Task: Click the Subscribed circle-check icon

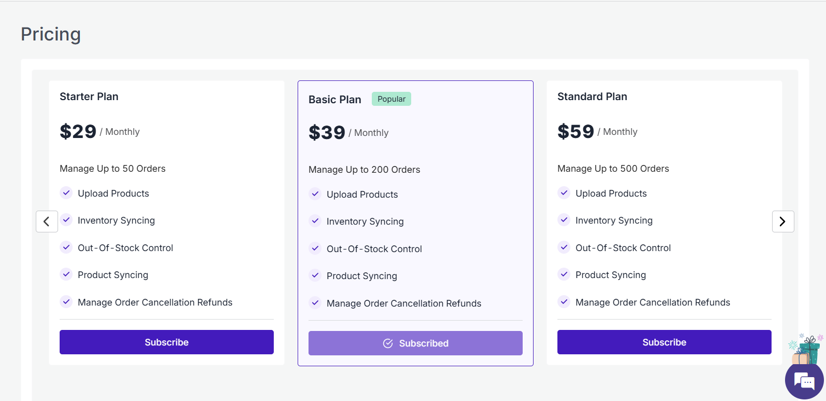Action: [x=388, y=343]
